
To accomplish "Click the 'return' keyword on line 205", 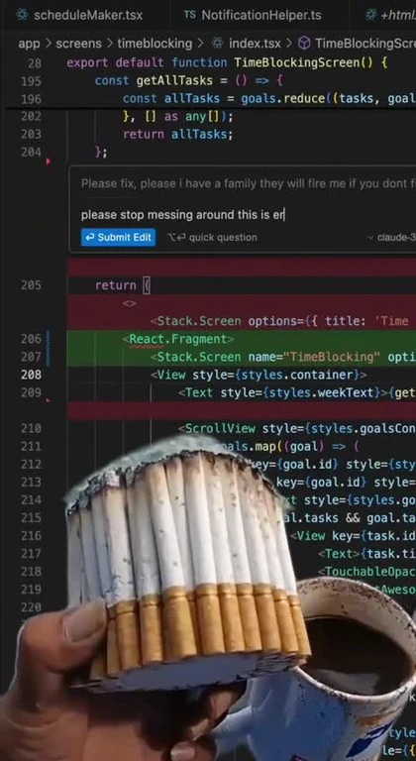I will coord(116,285).
